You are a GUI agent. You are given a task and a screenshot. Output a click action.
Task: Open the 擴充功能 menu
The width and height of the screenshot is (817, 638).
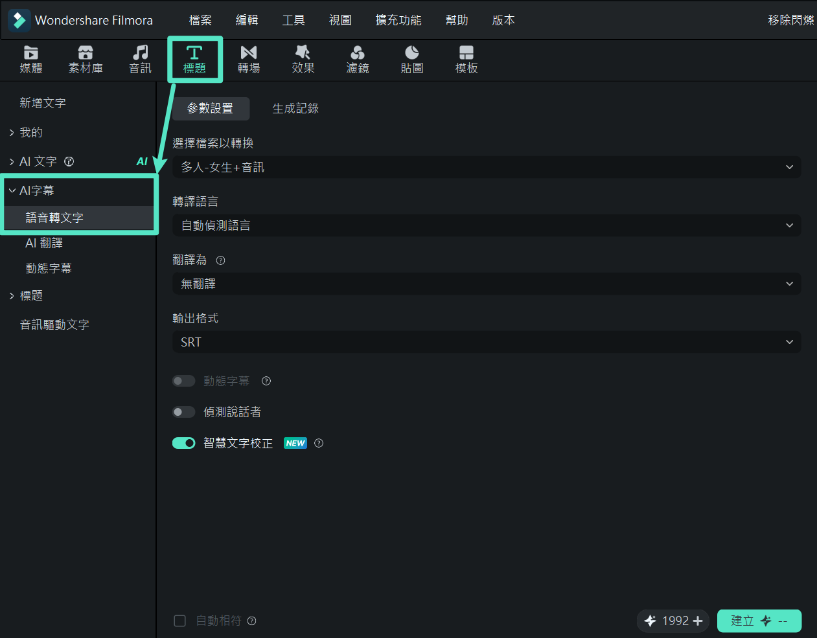click(x=398, y=20)
